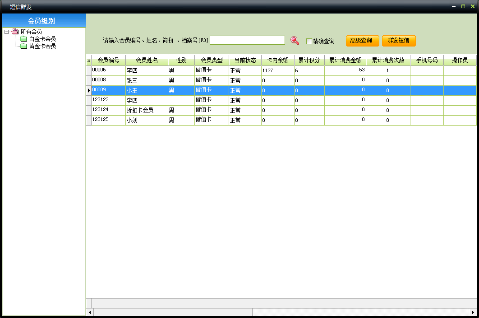Click the balance cell 1137
This screenshot has width=479, height=318.
[278, 70]
